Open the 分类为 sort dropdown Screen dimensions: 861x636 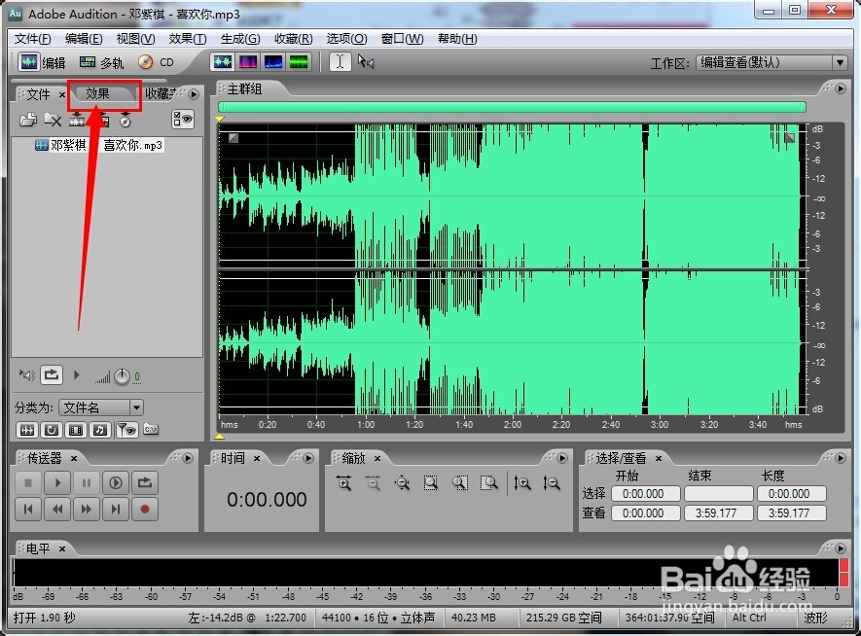pos(101,407)
